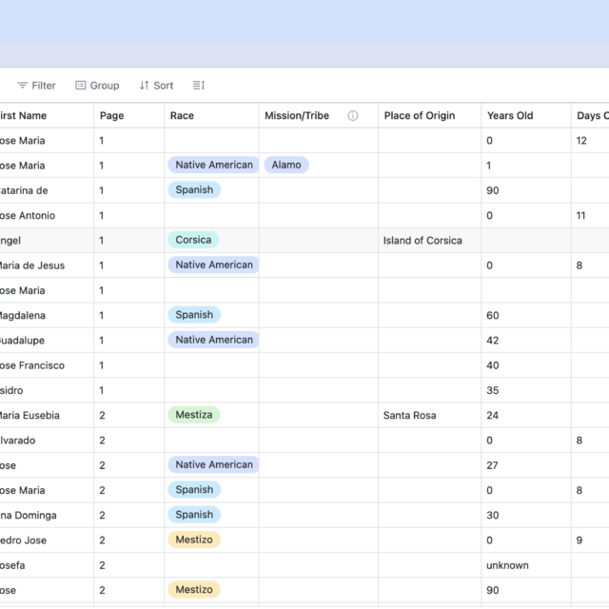Image resolution: width=609 pixels, height=609 pixels.
Task: Open the Group records menu
Action: (97, 86)
